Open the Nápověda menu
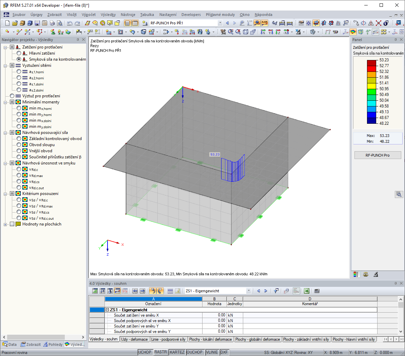The height and width of the screenshot is (356, 405). [x=264, y=15]
